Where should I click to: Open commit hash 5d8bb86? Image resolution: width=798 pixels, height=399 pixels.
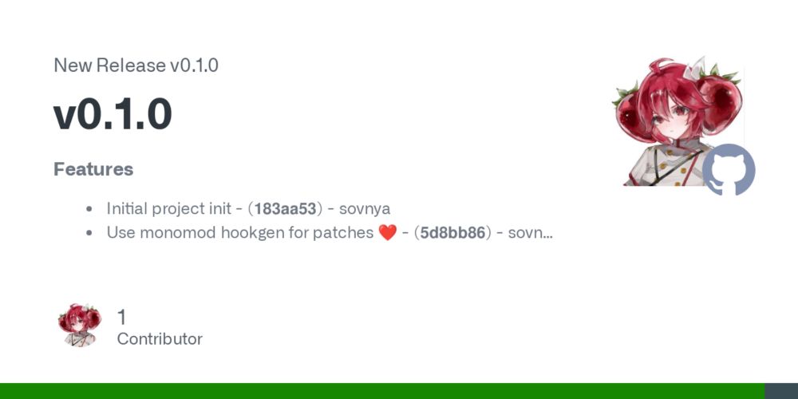452,233
